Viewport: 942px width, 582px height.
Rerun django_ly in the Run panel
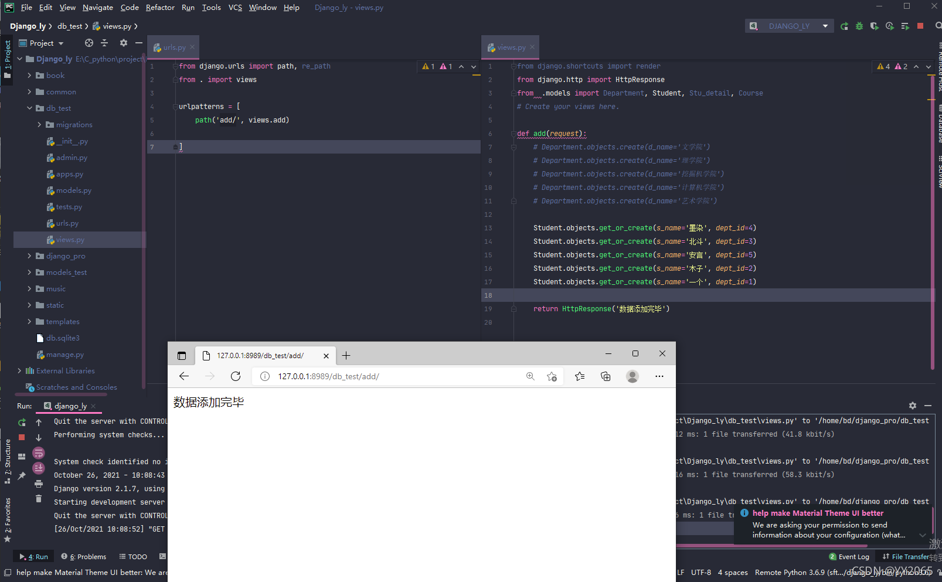[22, 422]
